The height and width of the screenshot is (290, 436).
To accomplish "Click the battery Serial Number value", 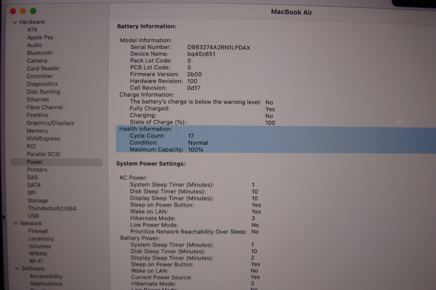I will pos(219,48).
